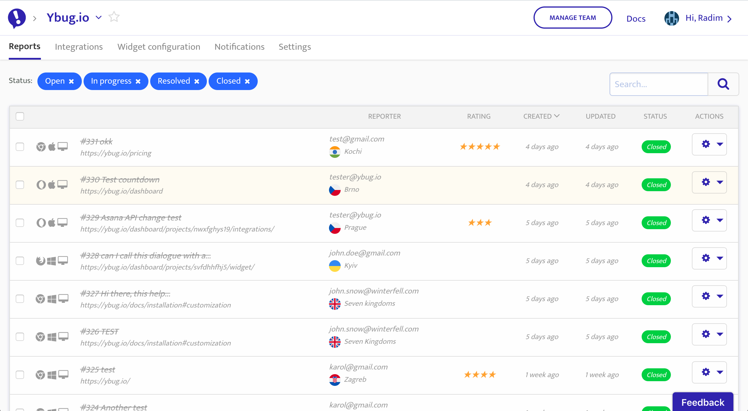Open the Widget configuration tab
The height and width of the screenshot is (411, 748).
click(159, 47)
